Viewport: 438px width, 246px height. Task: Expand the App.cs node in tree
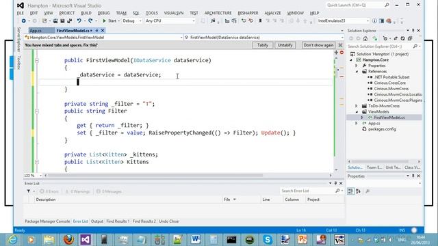click(357, 123)
